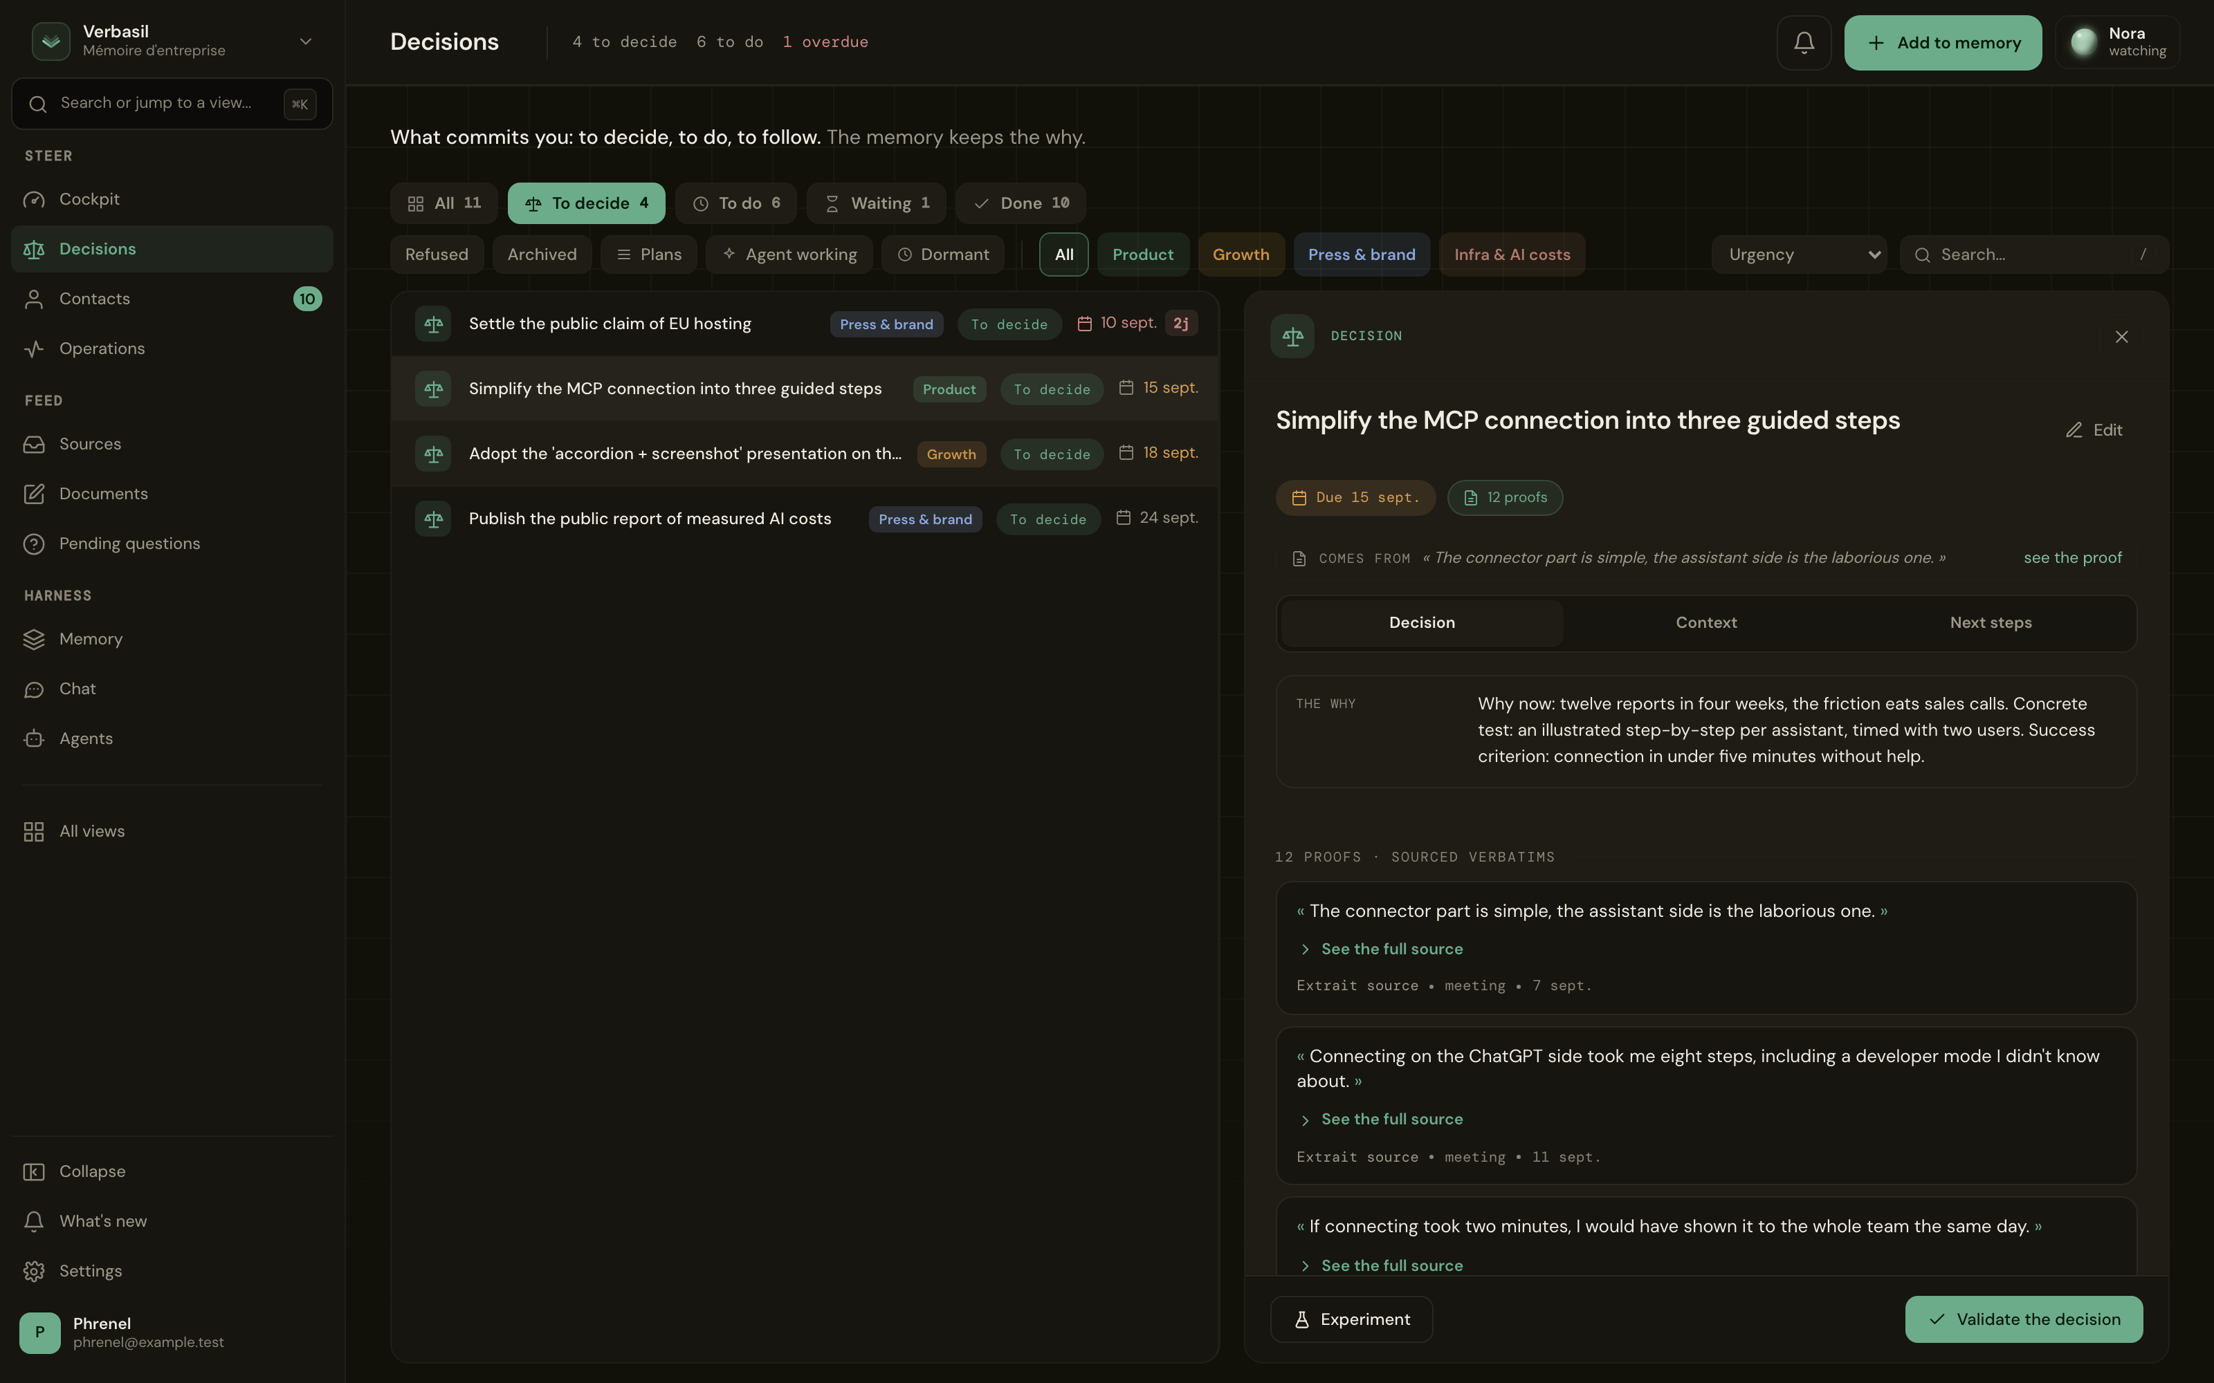Select the All category filter chip
The image size is (2214, 1383).
tap(1063, 254)
